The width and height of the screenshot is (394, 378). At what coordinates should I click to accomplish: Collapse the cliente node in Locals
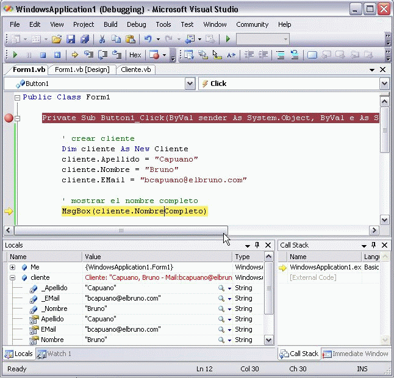(12, 277)
